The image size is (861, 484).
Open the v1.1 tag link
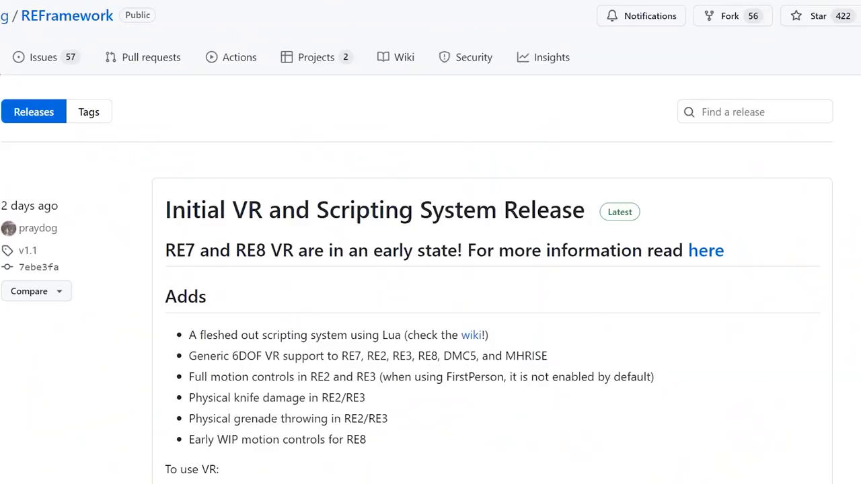28,250
